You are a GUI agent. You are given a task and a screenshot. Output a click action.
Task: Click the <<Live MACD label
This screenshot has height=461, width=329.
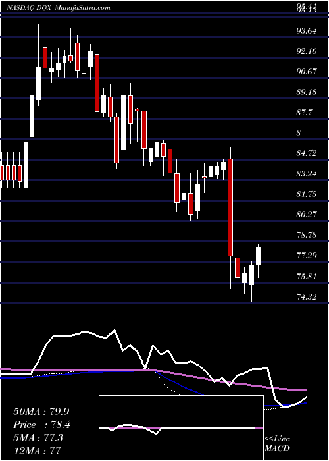click(x=277, y=444)
